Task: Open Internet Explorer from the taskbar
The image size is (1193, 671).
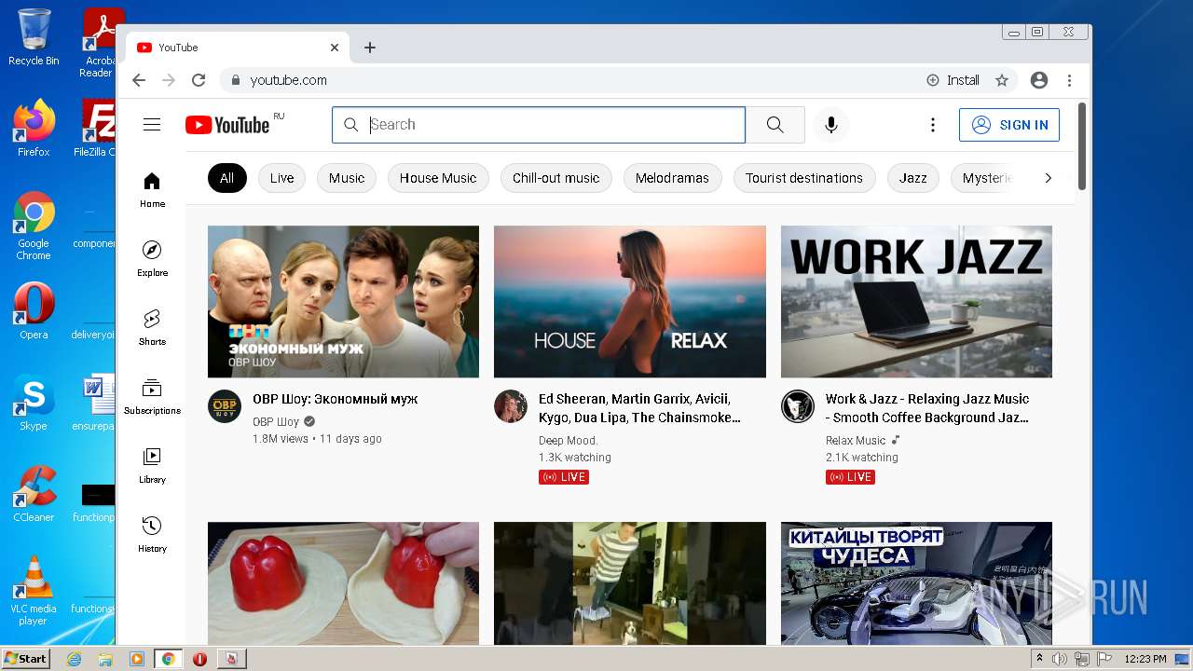Action: (74, 659)
